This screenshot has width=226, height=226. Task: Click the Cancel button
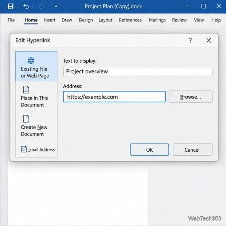pyautogui.click(x=192, y=149)
